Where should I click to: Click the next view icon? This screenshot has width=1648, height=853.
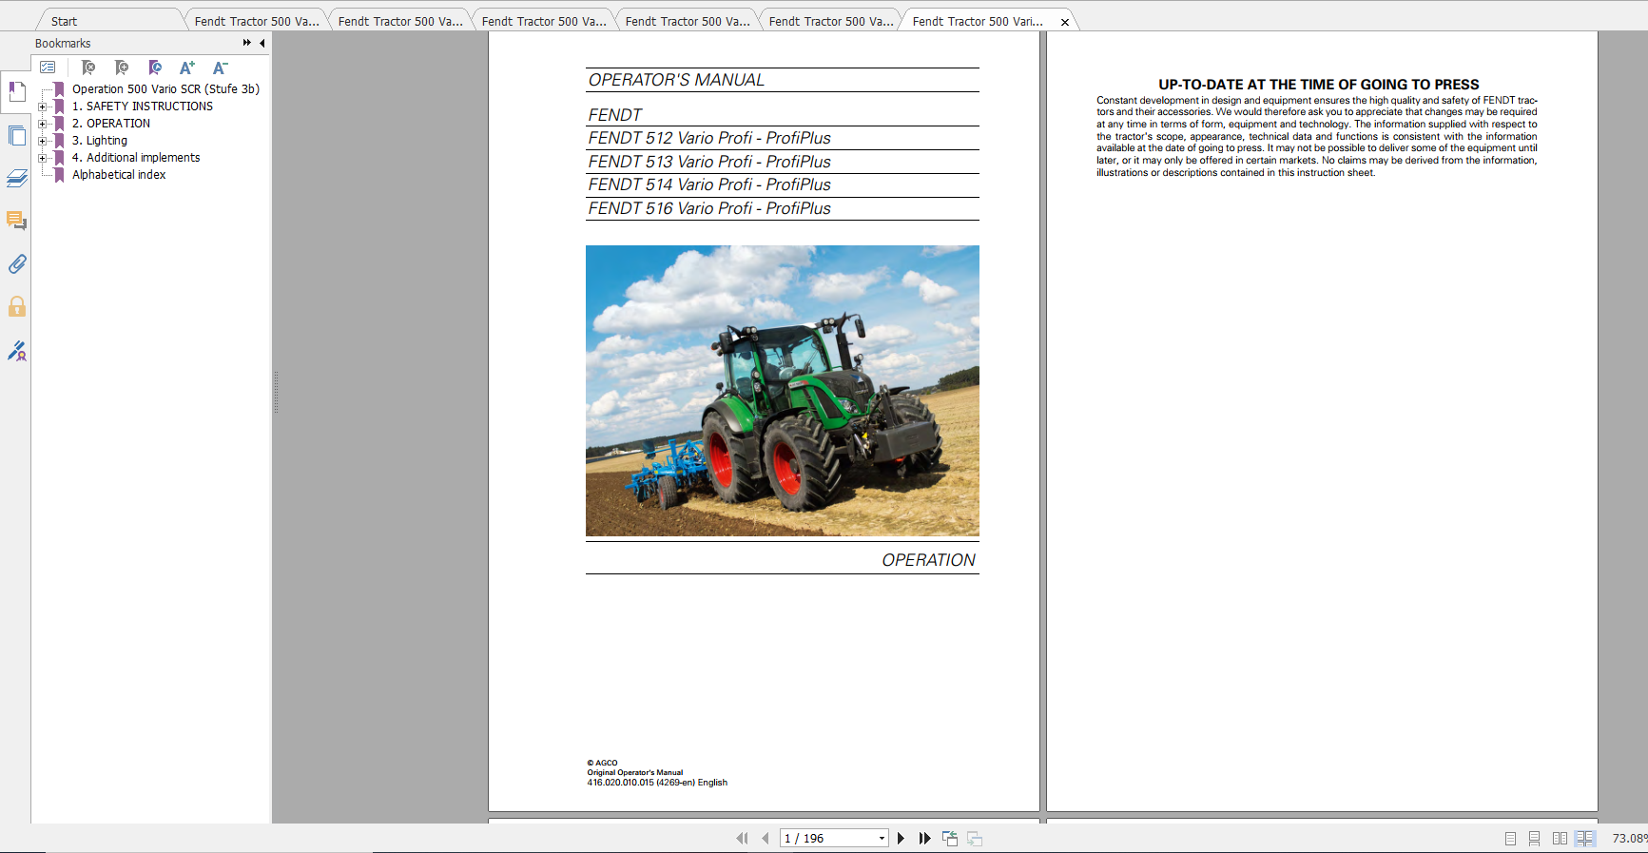975,838
